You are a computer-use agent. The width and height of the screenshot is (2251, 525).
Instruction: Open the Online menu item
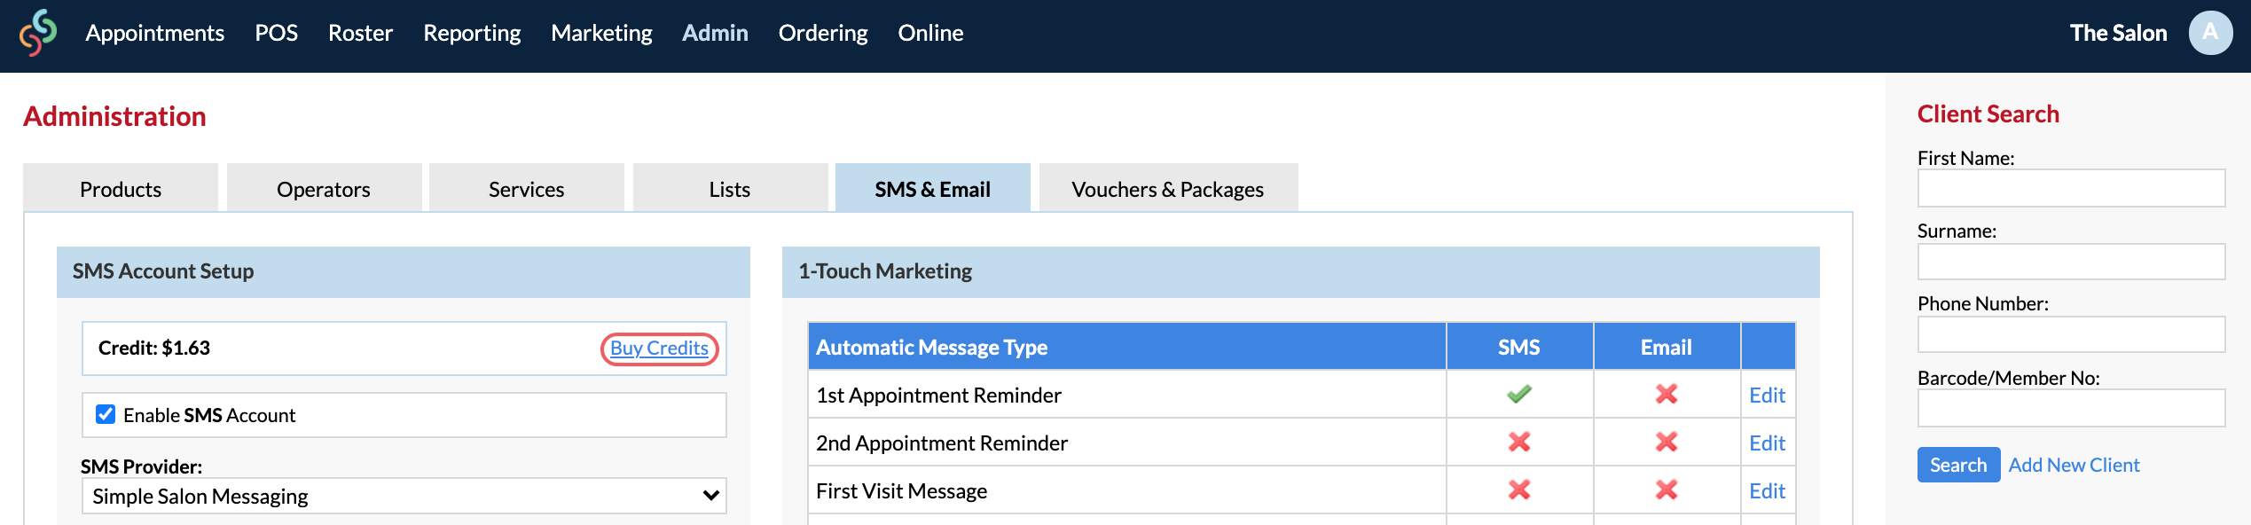click(x=930, y=33)
